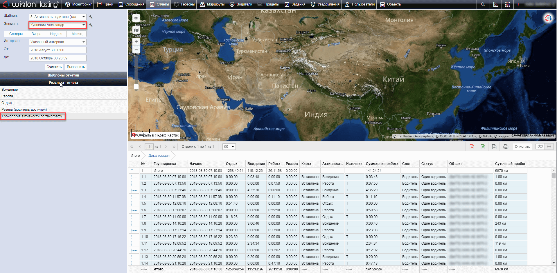
Task: Open map layers selector on the map
Action: click(136, 30)
